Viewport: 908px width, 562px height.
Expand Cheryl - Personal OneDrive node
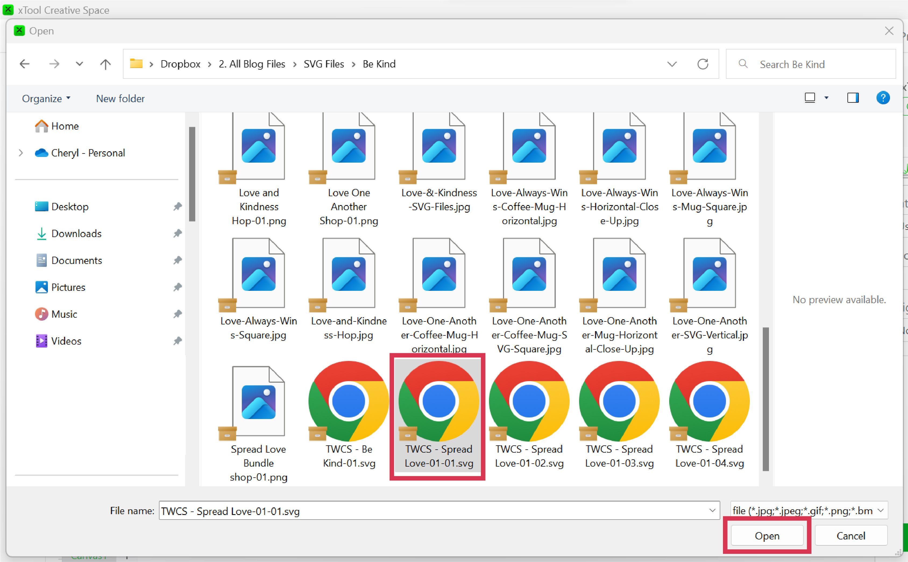[21, 153]
